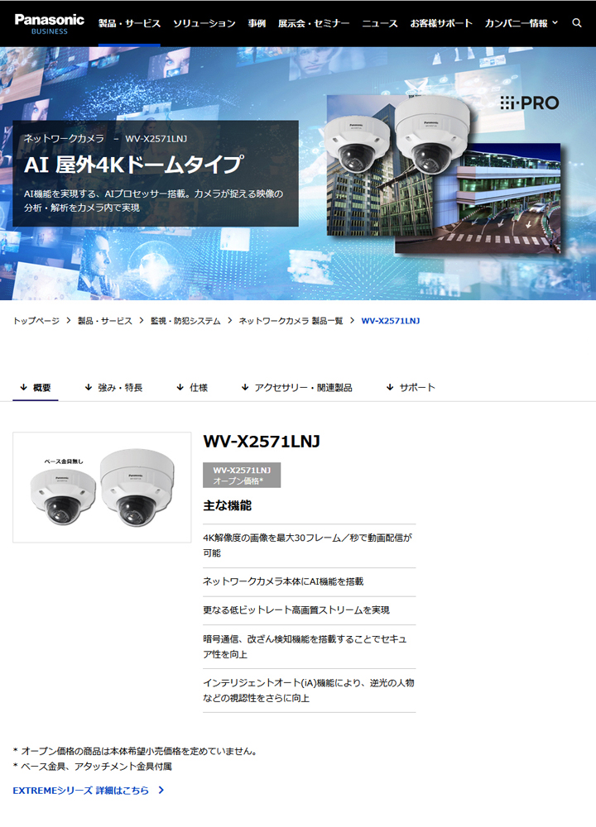Click ネットワークカメラ 製品一覧 breadcrumb

click(291, 321)
